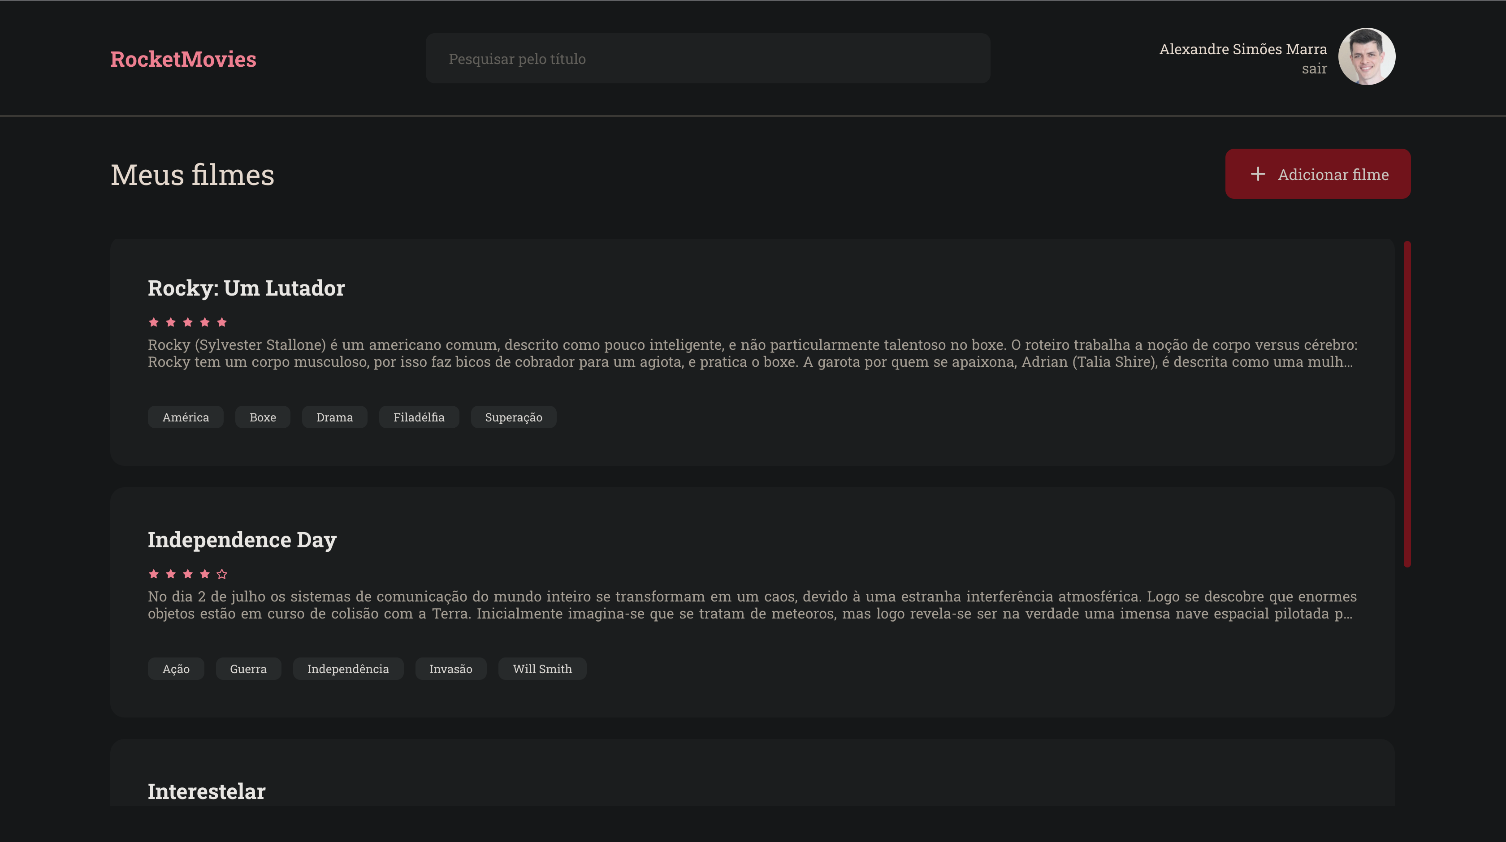Select the third star under Independence Day
This screenshot has width=1506, height=842.
188,574
